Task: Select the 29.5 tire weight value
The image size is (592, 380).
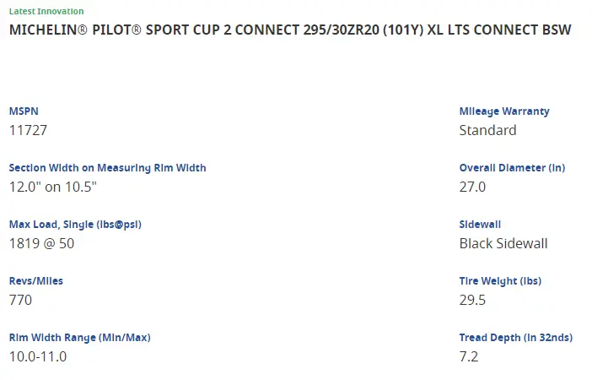Action: coord(472,300)
